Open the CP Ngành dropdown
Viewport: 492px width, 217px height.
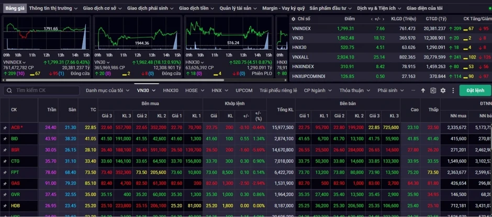click(318, 90)
